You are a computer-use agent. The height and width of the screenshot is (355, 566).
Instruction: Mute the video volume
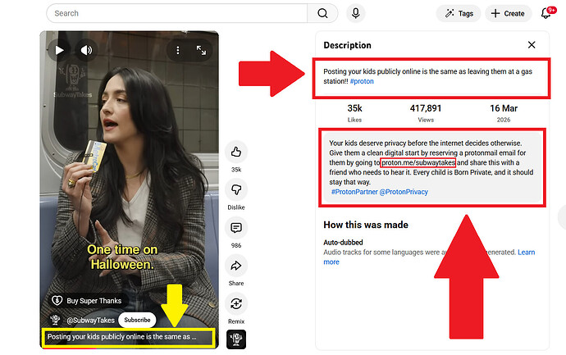coord(85,50)
